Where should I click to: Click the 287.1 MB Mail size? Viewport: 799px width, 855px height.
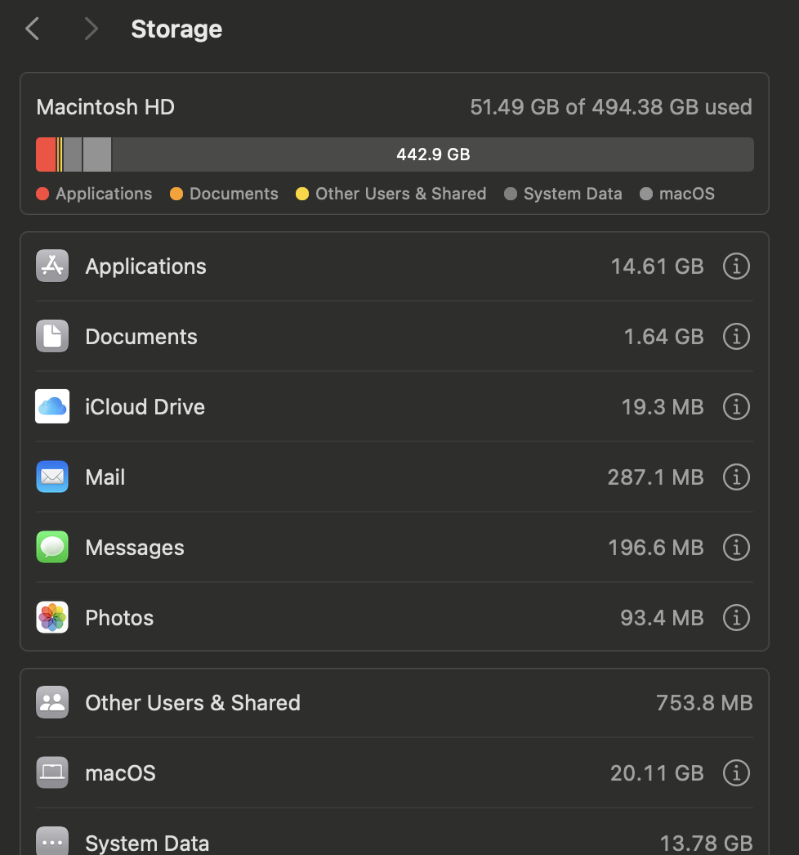point(656,477)
